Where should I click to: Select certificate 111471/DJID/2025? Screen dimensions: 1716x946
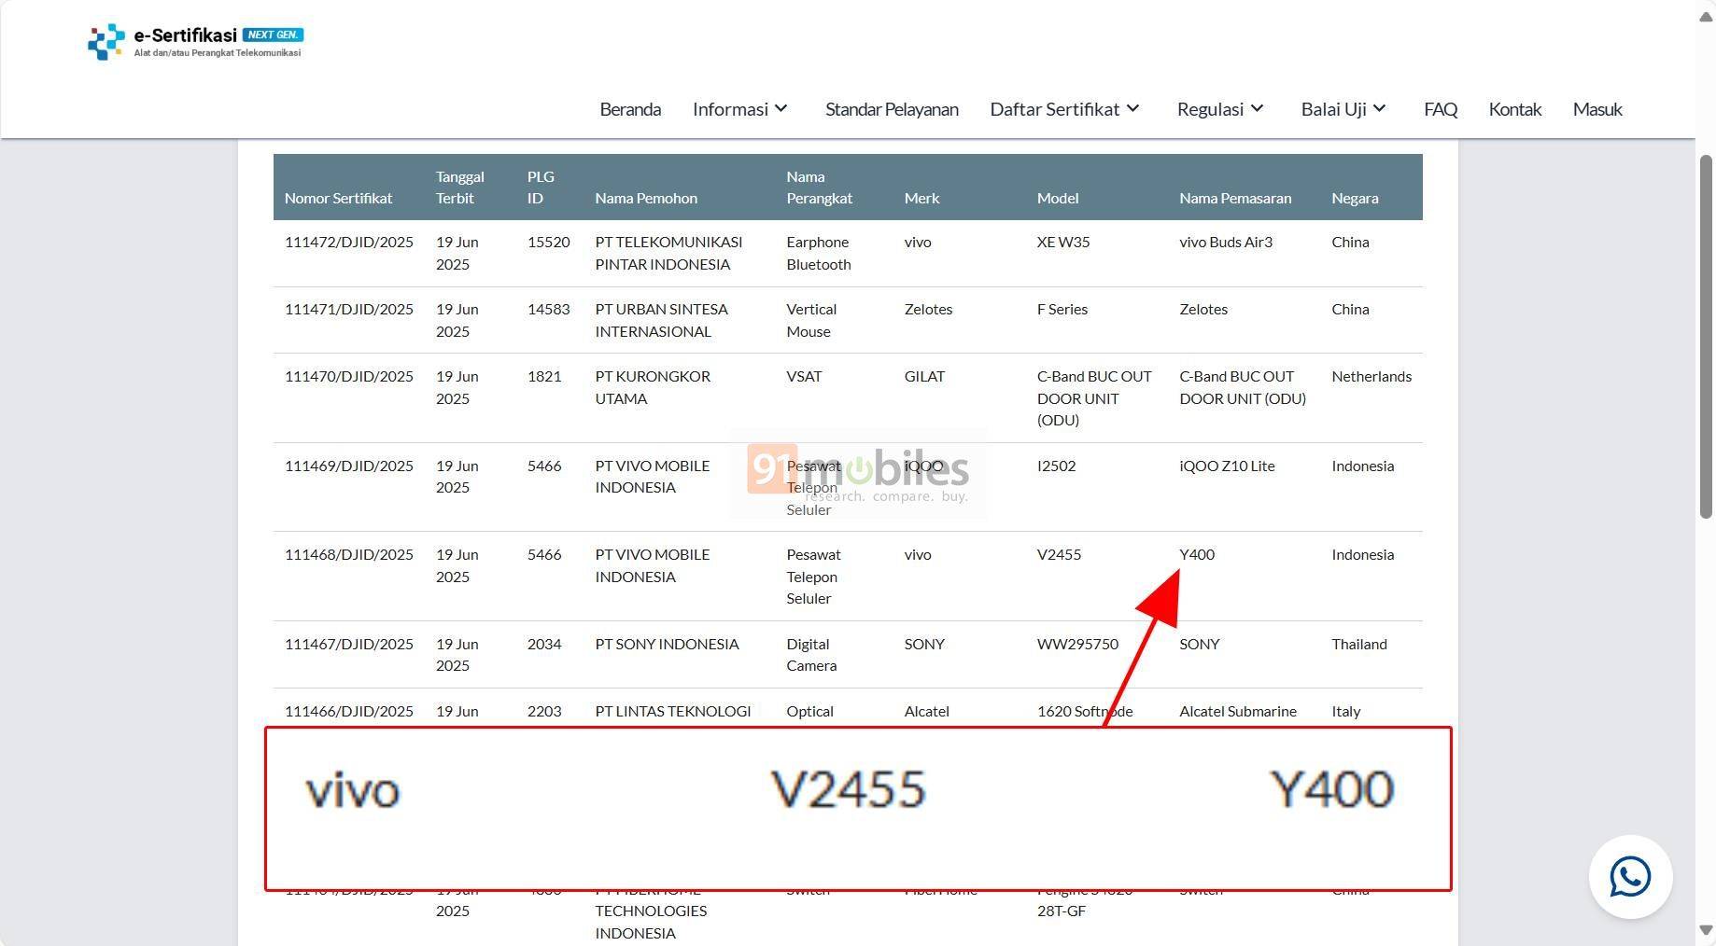pyautogui.click(x=348, y=309)
